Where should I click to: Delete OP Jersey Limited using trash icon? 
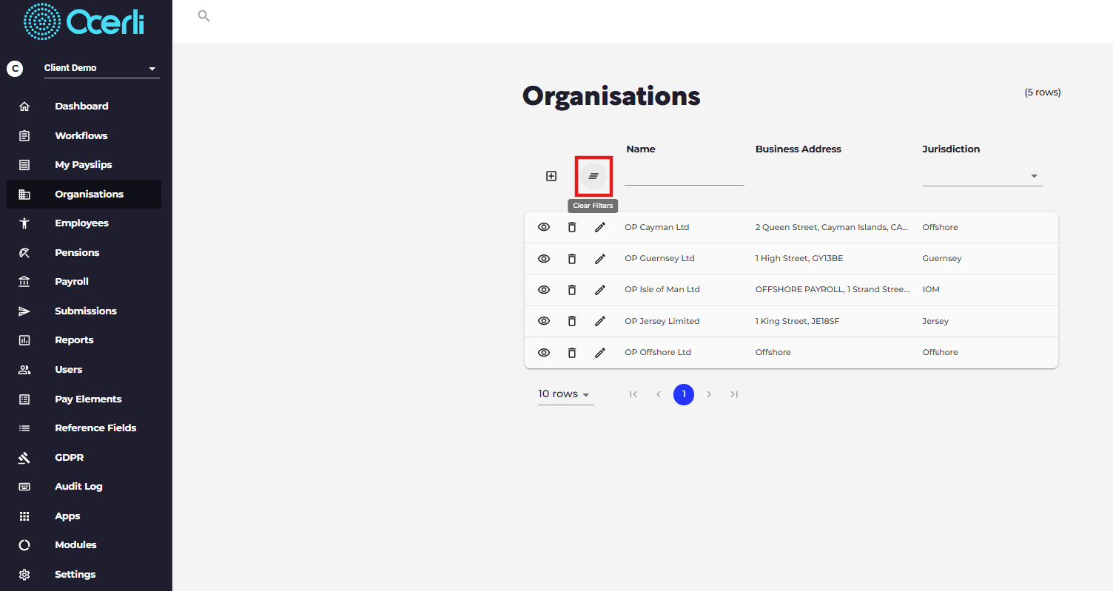point(572,321)
